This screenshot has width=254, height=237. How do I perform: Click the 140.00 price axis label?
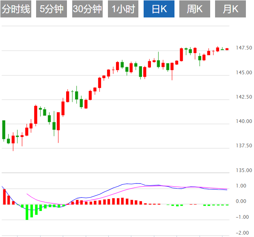click(244, 121)
